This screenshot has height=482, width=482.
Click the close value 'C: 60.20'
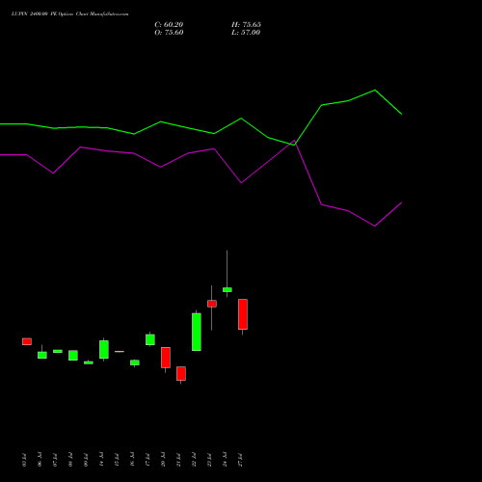pos(169,25)
